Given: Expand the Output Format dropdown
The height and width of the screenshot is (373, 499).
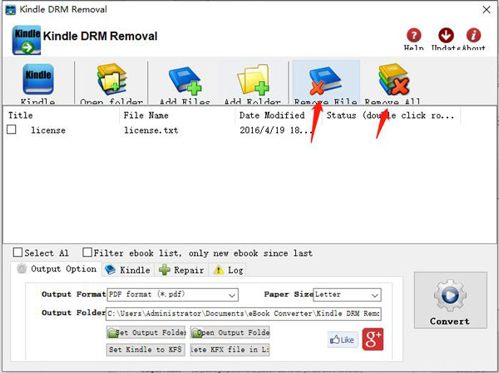Looking at the screenshot, I should pos(231,295).
